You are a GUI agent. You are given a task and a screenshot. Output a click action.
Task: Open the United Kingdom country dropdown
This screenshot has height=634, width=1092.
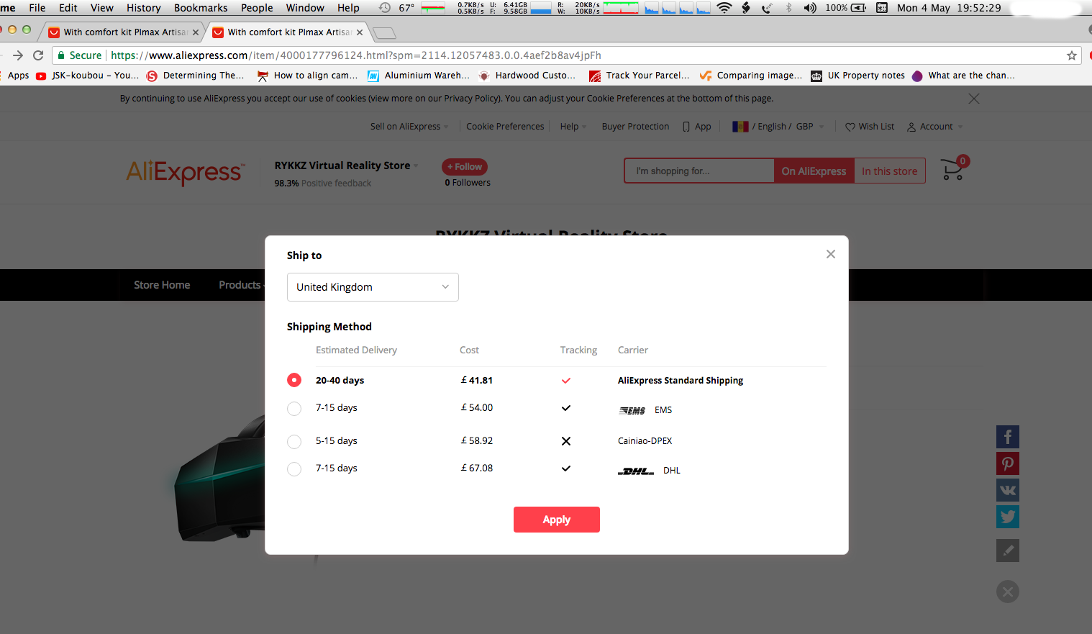(x=373, y=287)
